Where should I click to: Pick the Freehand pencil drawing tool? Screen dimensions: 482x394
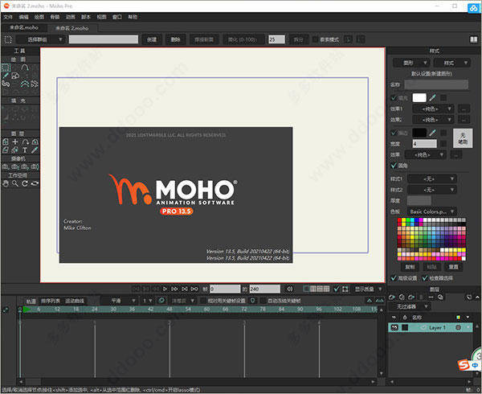click(6, 76)
